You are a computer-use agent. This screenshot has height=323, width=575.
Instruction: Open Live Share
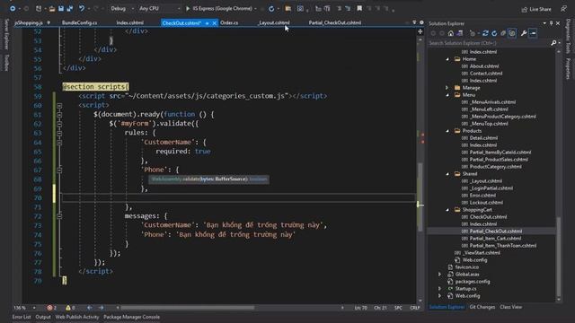(x=536, y=9)
